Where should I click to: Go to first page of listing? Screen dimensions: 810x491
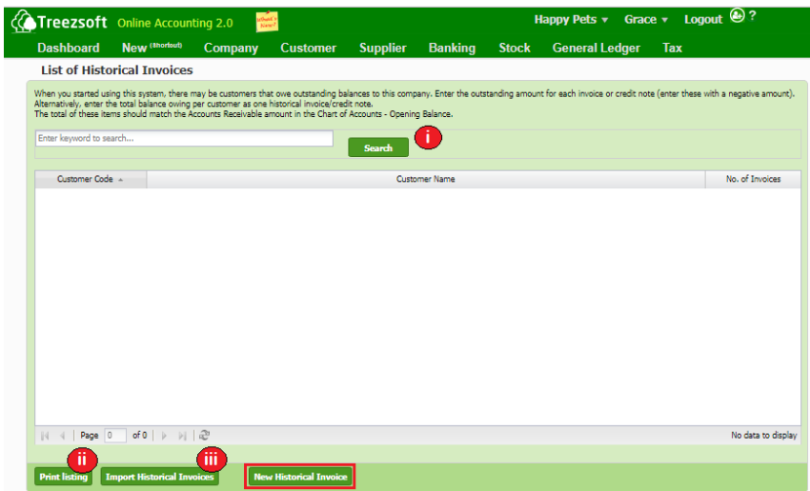45,435
